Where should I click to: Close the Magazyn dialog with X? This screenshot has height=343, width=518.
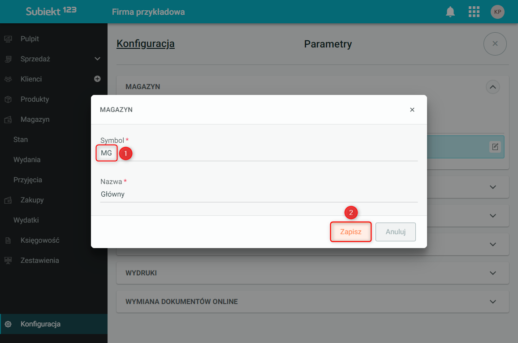click(x=412, y=110)
